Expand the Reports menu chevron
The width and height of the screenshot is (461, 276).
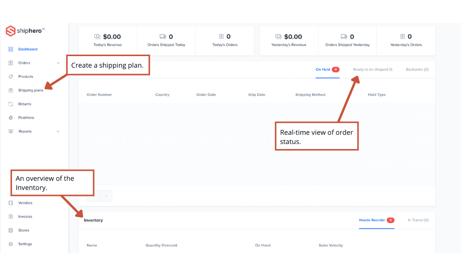(x=58, y=132)
